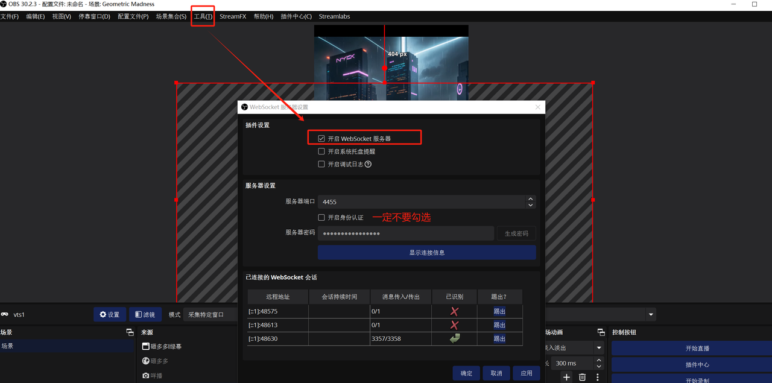Screen dimensions: 772x383
Task: Increase the server port with up arrow
Action: [x=530, y=198]
